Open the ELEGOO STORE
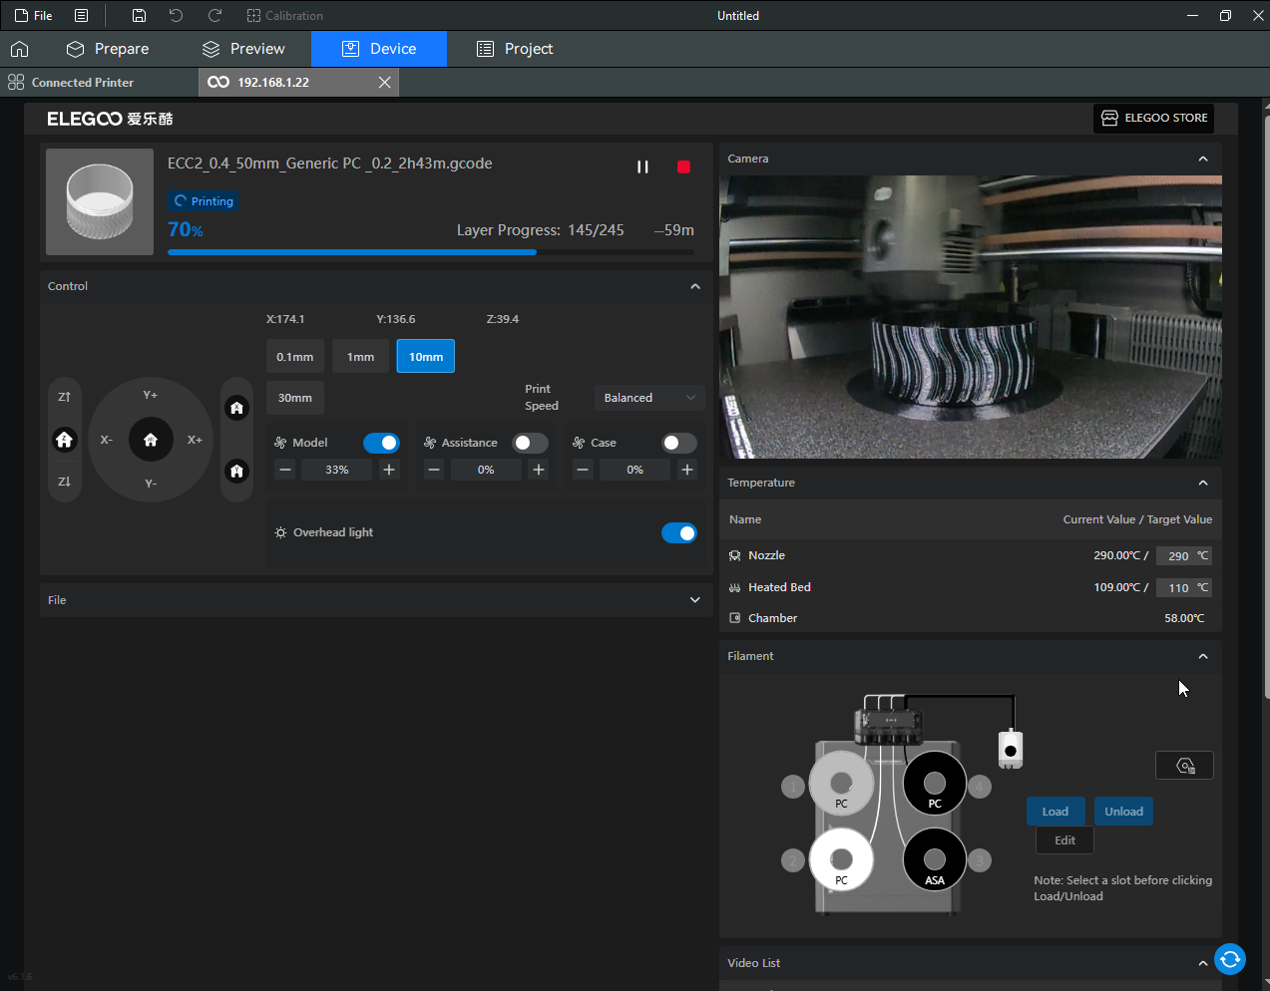The height and width of the screenshot is (991, 1270). [x=1154, y=118]
